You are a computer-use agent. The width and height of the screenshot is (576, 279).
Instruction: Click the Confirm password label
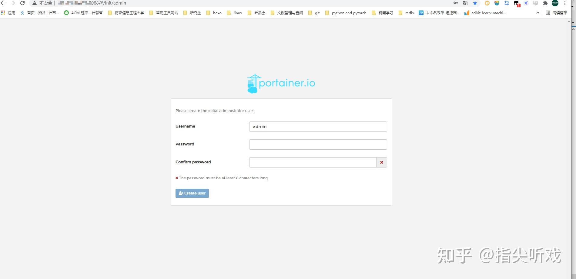(x=193, y=162)
